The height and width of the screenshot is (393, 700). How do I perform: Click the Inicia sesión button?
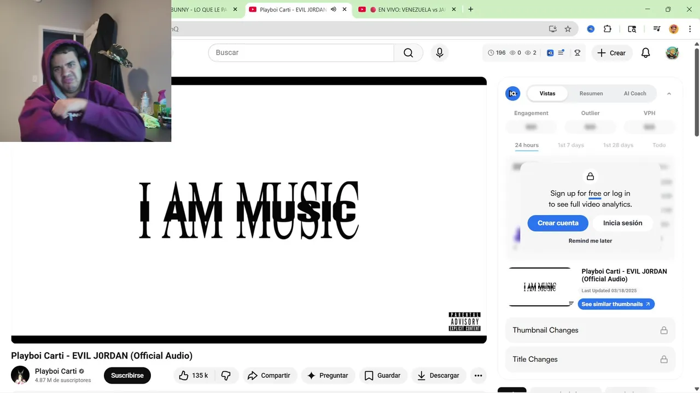pos(623,223)
